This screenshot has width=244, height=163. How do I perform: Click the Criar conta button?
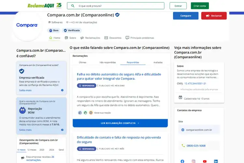coord(200,6)
